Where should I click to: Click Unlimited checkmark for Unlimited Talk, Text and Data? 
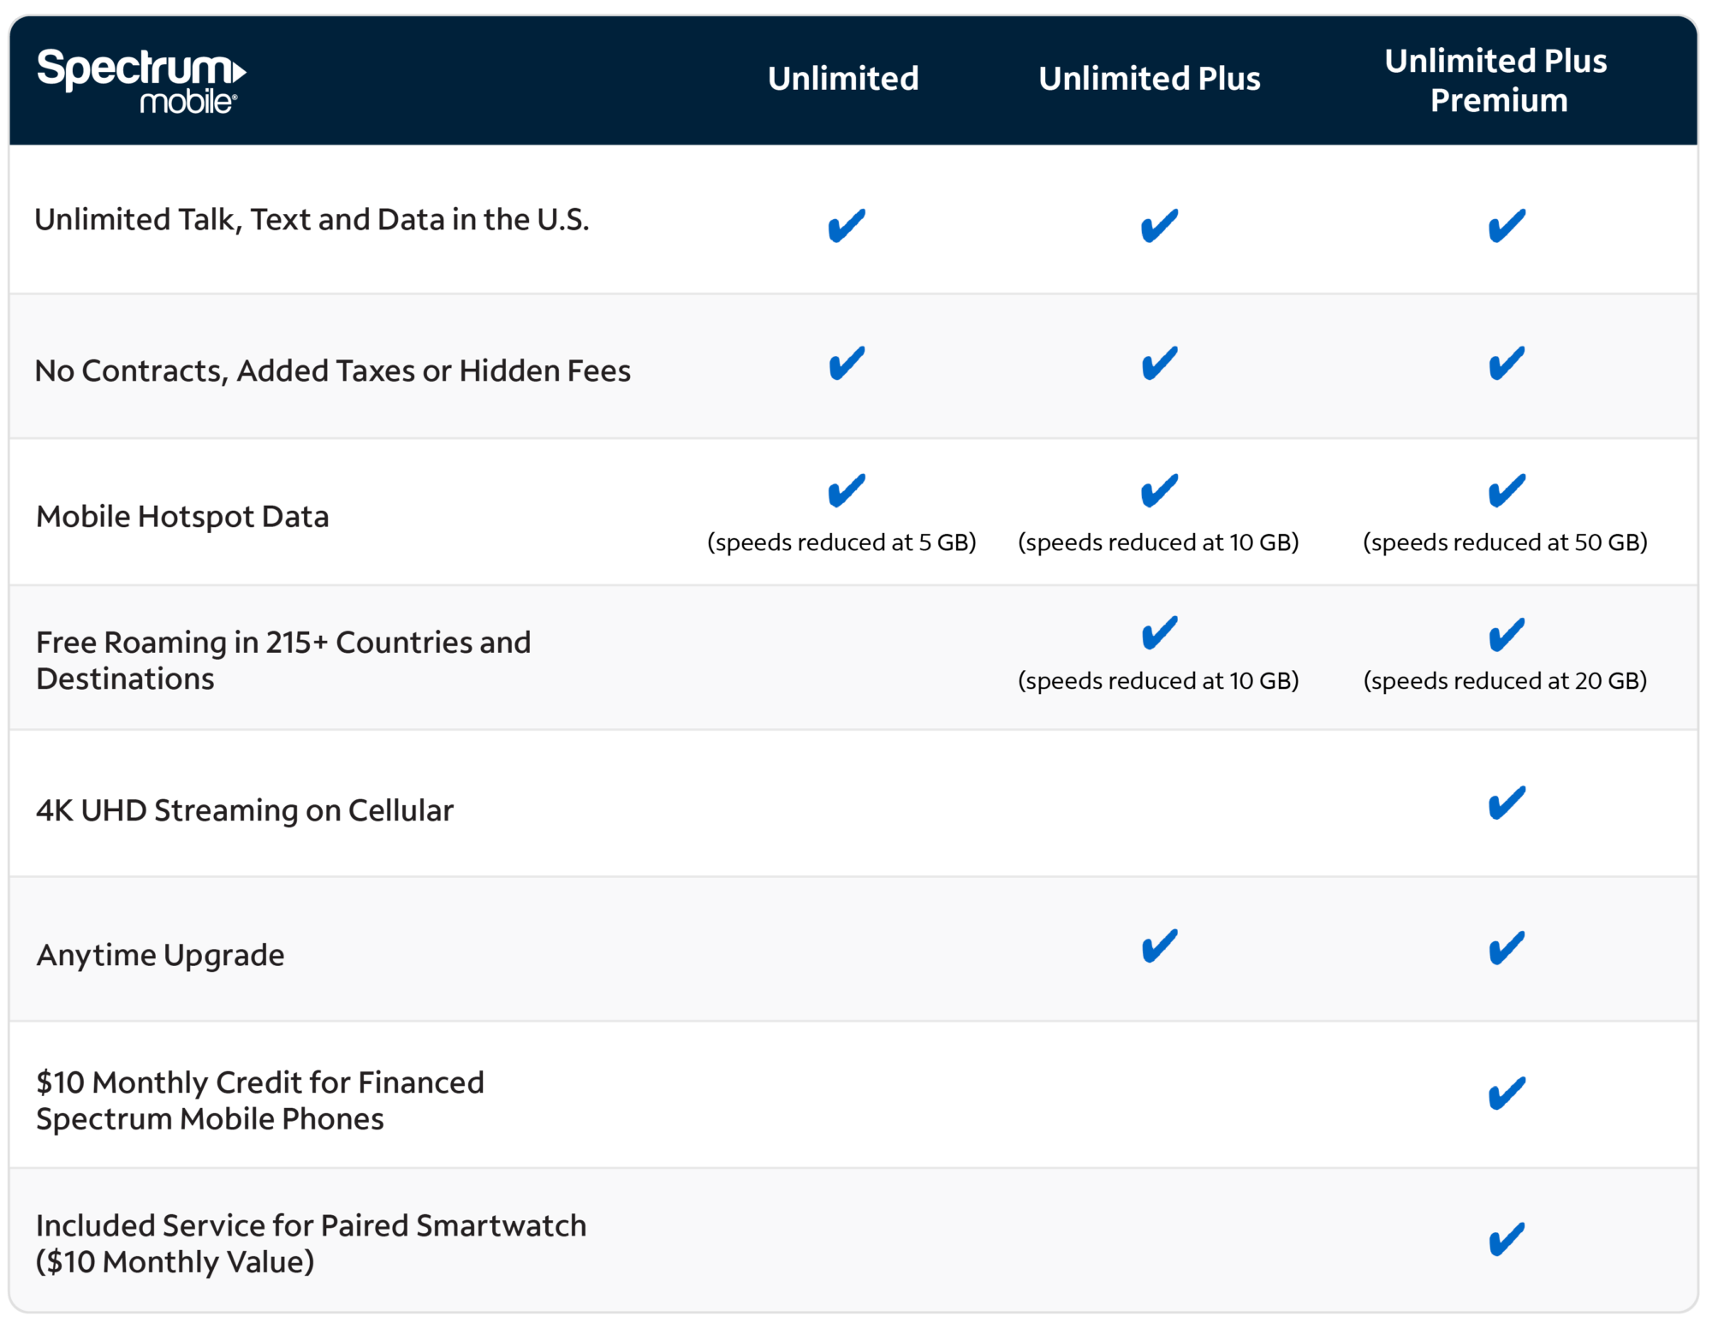[847, 226]
